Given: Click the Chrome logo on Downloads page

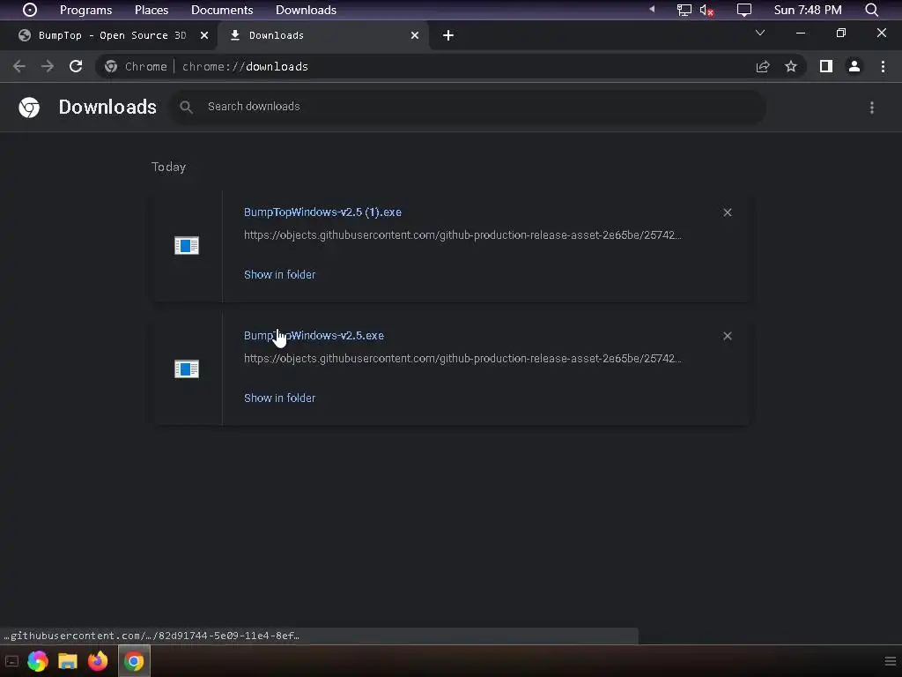Looking at the screenshot, I should pos(29,107).
